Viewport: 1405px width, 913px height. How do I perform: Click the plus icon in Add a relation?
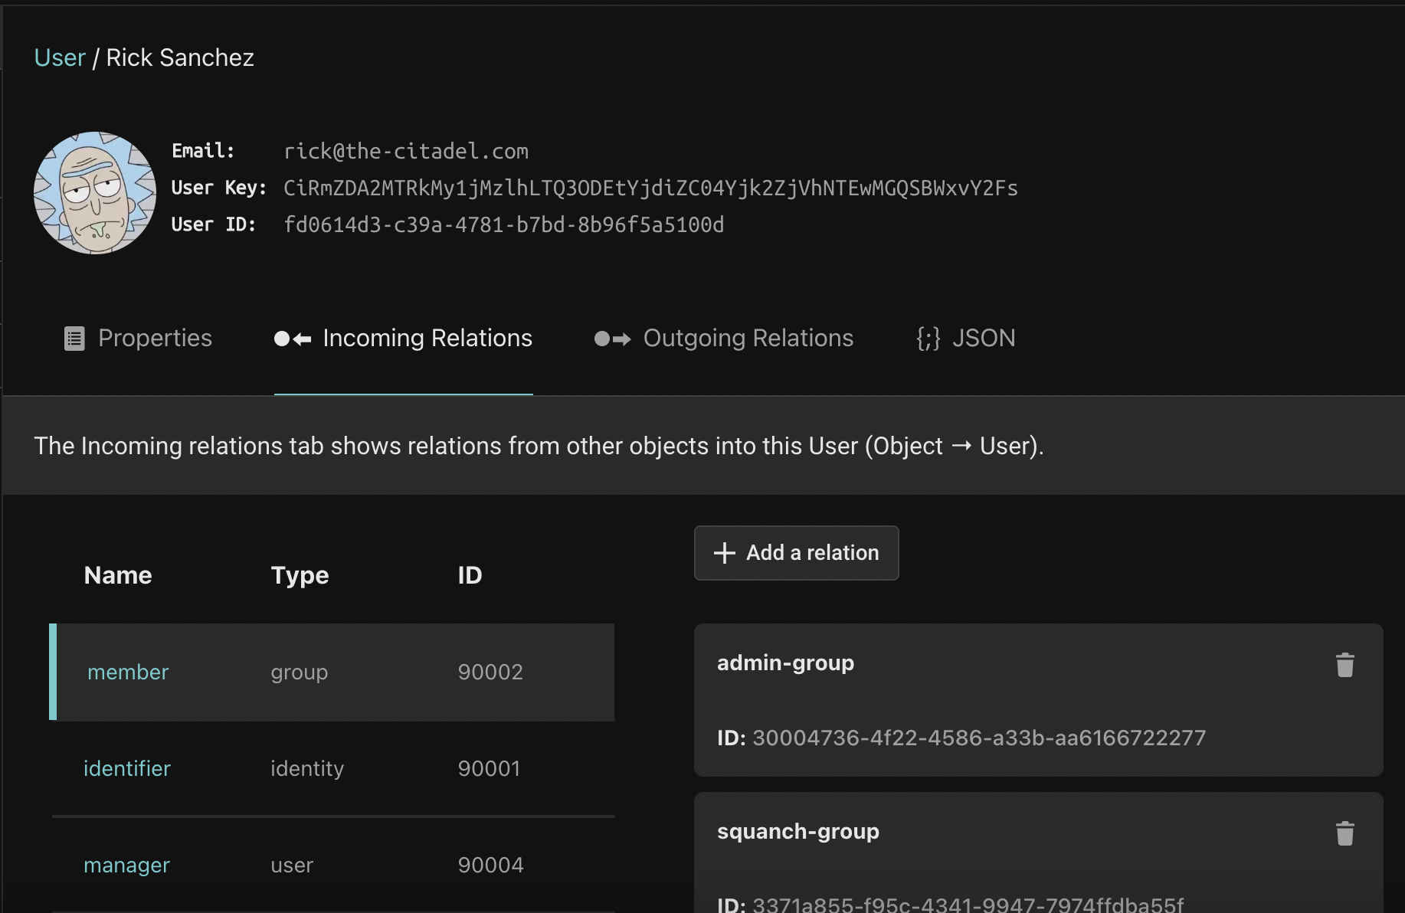[x=724, y=553]
